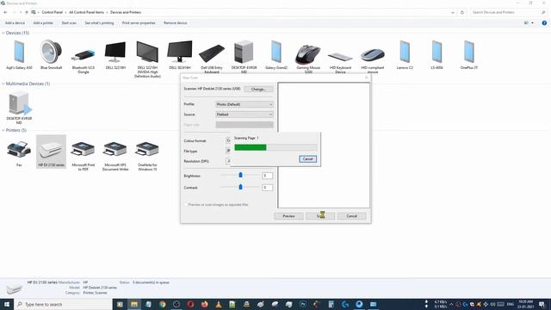Open the greyed-out Paper size dropdown

245,125
